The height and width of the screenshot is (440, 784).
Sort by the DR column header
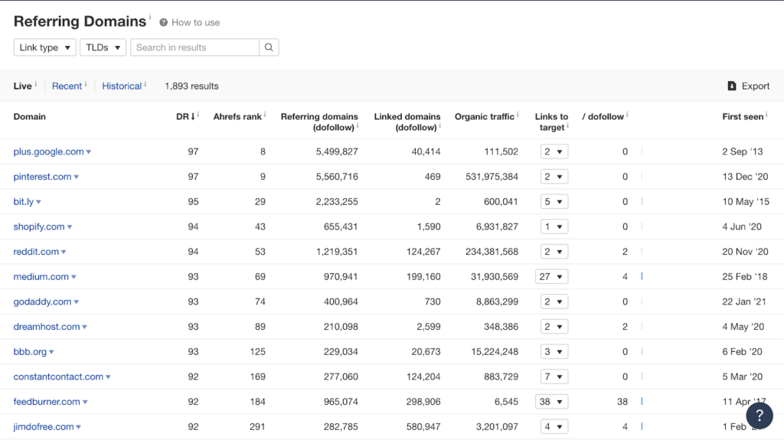185,116
